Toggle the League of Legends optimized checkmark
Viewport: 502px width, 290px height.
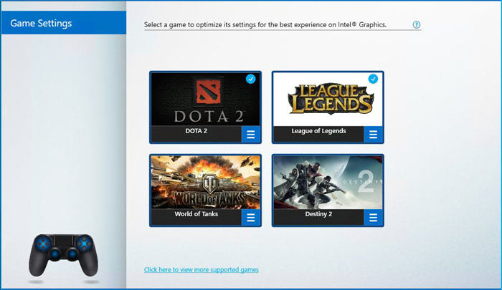point(373,79)
